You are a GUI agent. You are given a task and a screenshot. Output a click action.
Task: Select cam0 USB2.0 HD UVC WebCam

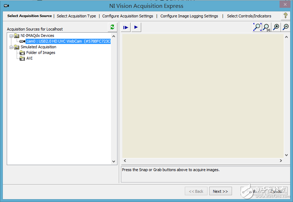point(68,41)
